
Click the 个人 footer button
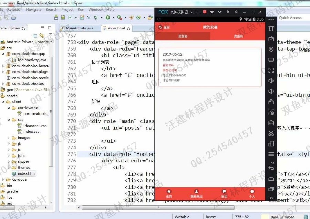point(252,194)
